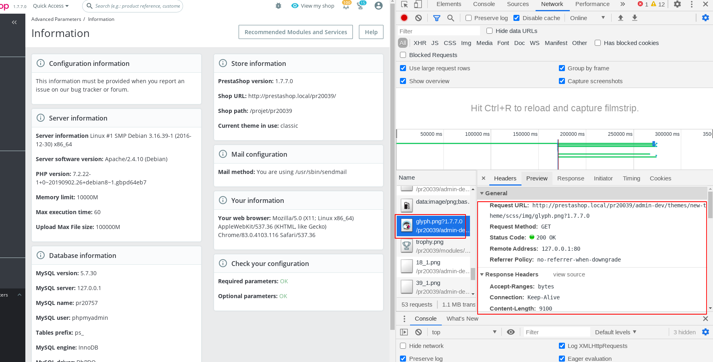Open notifications bell icon
713x362 pixels.
(346, 6)
